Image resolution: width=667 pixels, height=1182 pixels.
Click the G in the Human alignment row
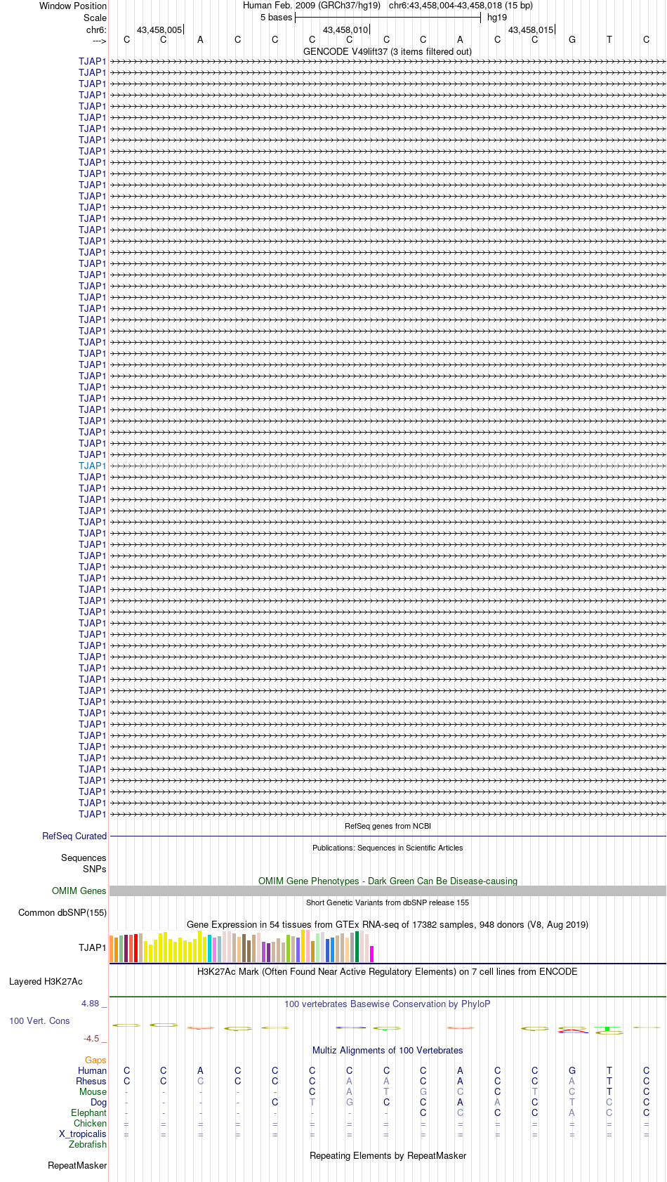point(572,1071)
